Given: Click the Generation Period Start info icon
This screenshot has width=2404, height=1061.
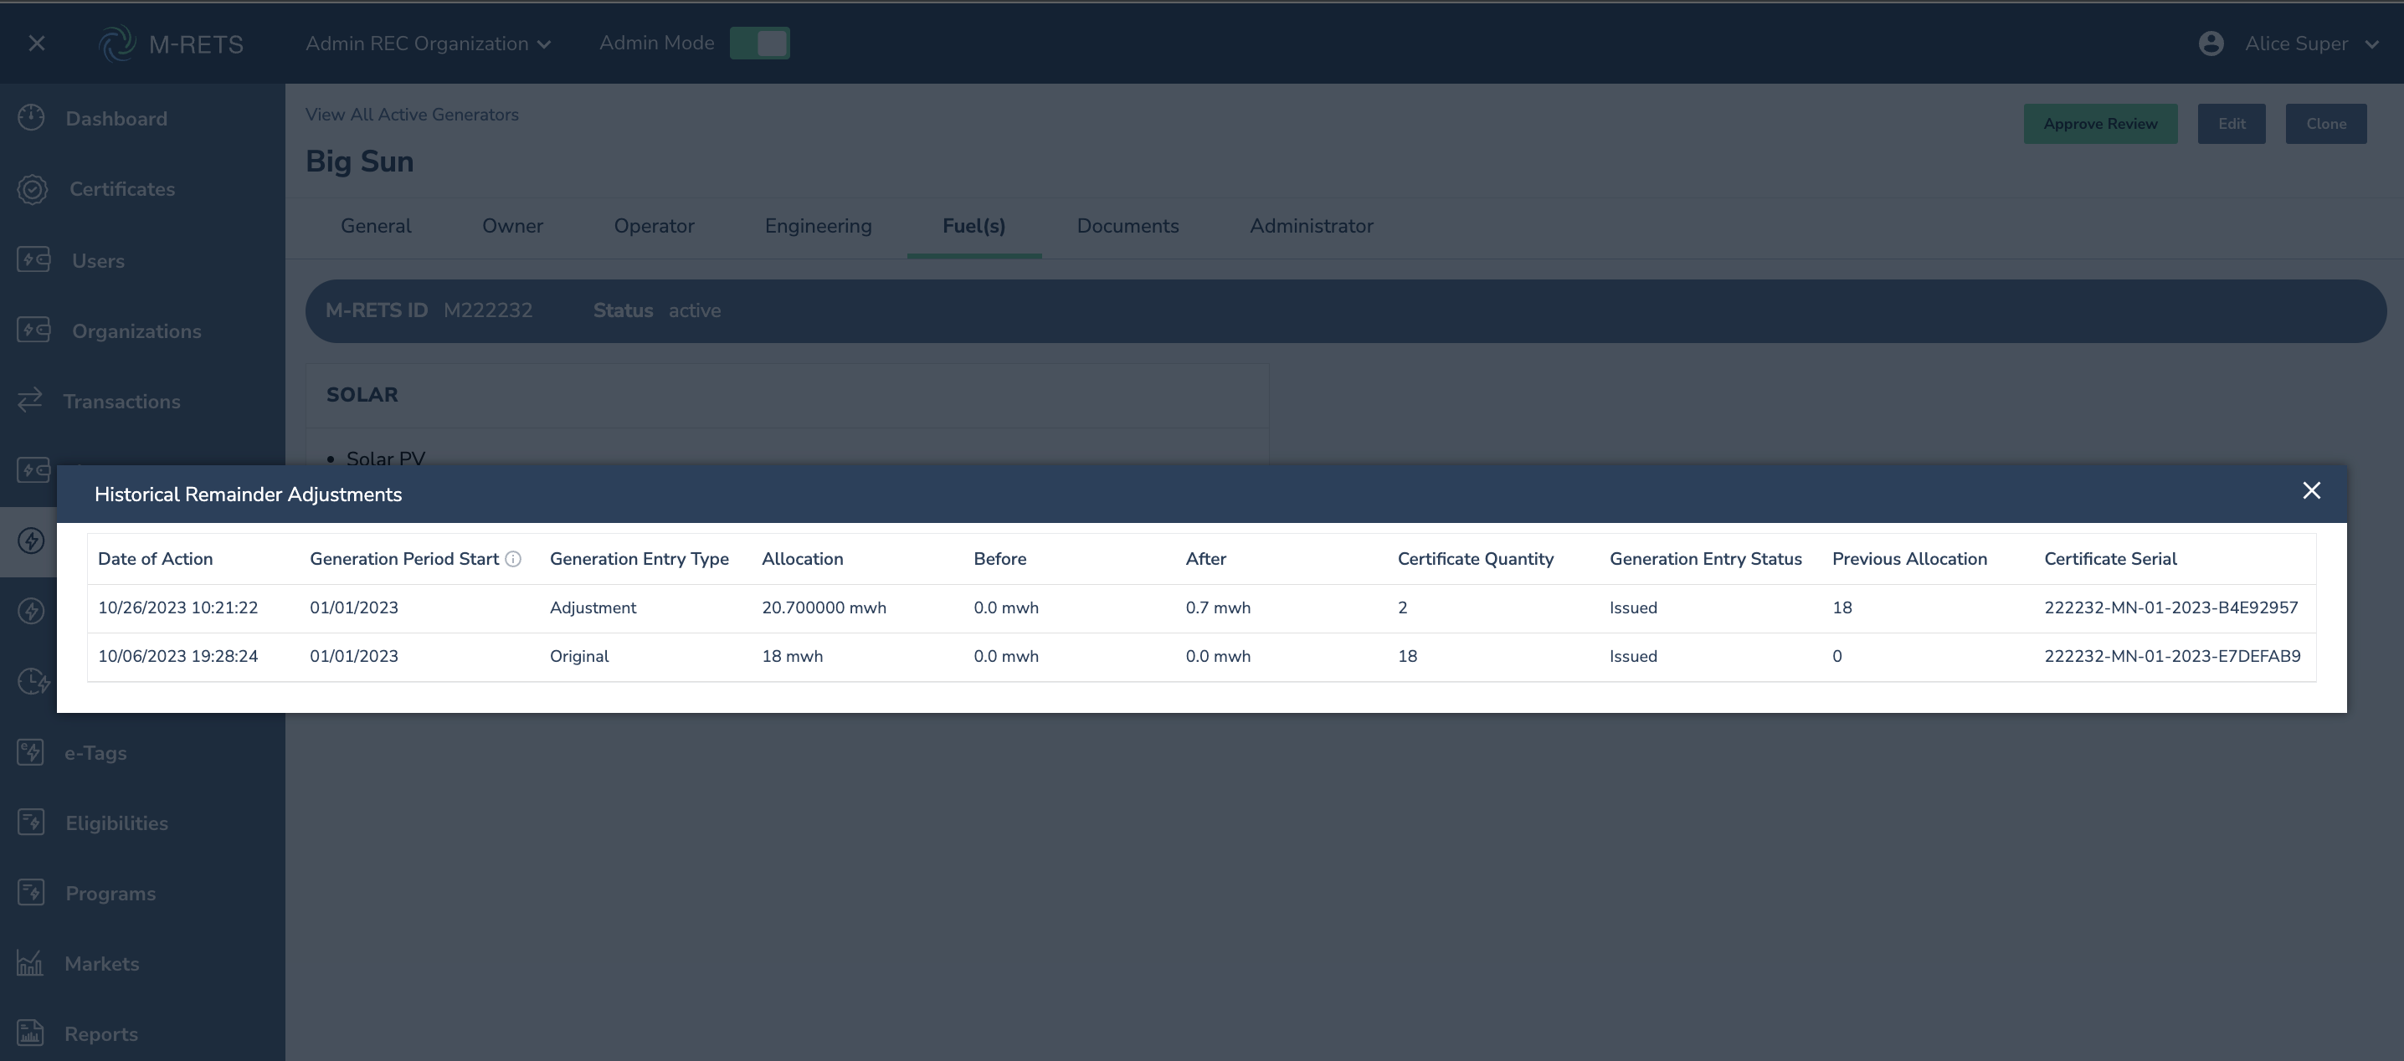Looking at the screenshot, I should pyautogui.click(x=513, y=559).
